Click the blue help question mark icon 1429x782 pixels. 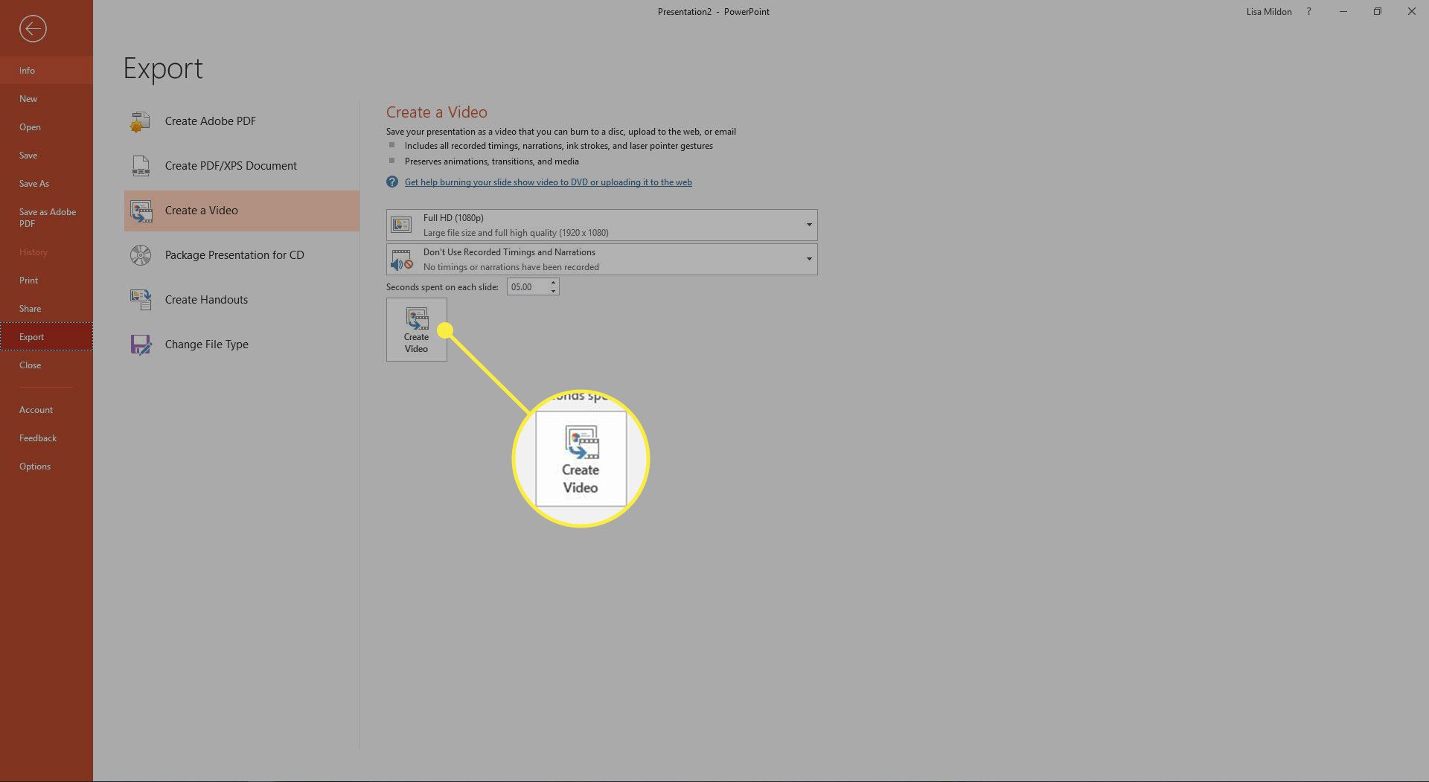coord(392,182)
